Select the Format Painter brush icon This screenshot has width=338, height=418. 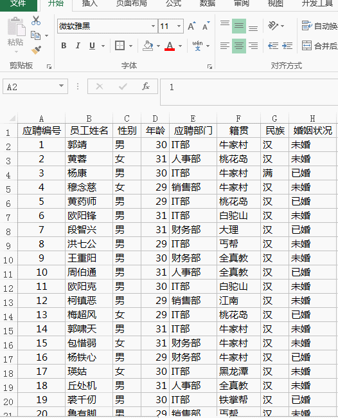point(36,50)
